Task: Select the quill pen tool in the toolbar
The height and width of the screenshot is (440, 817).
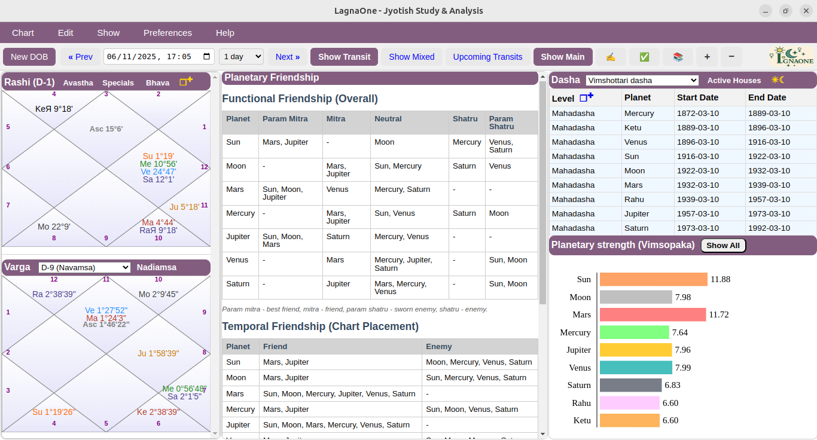Action: (610, 56)
